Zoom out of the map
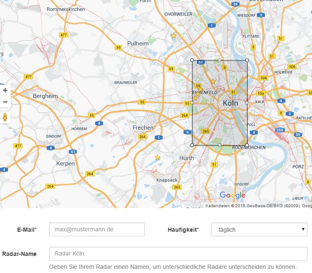Viewport: 312px width, 273px height. click(x=5, y=102)
